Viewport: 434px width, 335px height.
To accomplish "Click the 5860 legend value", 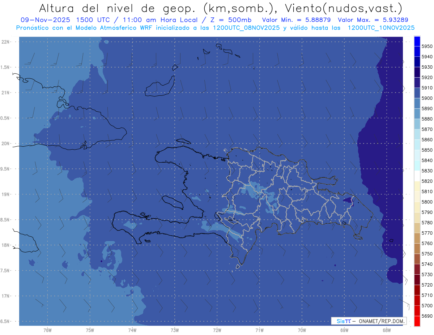I will pyautogui.click(x=427, y=139).
